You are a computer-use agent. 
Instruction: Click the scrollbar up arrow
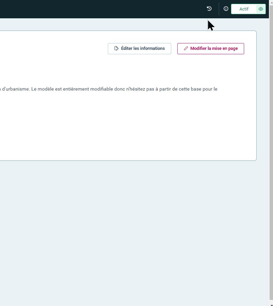(x=271, y=2)
